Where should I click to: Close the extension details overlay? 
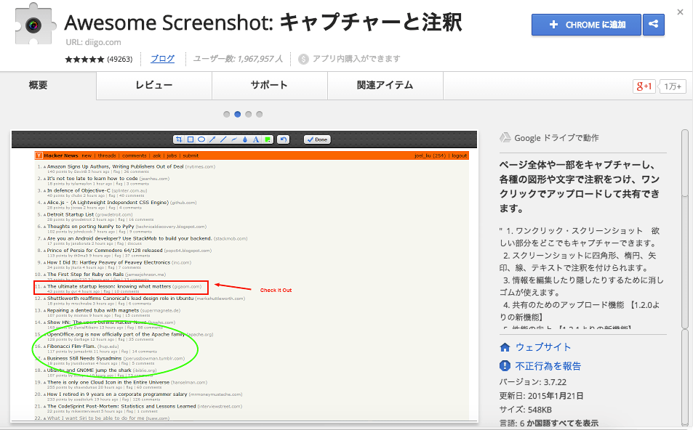point(680,12)
